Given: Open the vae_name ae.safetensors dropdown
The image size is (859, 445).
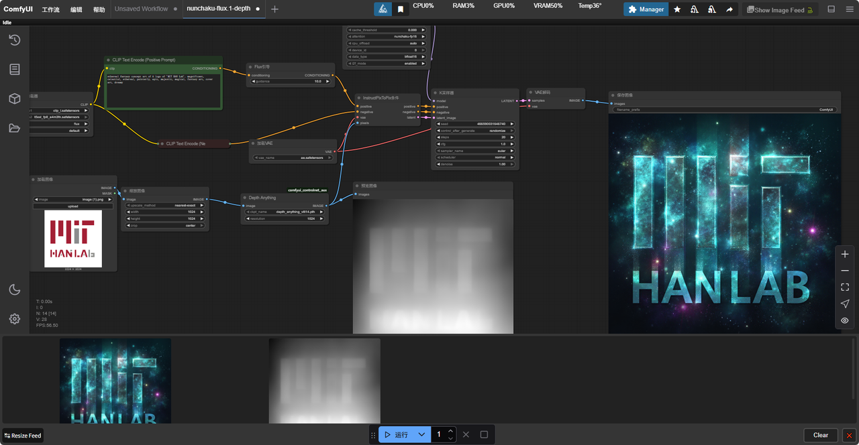Looking at the screenshot, I should click(293, 158).
